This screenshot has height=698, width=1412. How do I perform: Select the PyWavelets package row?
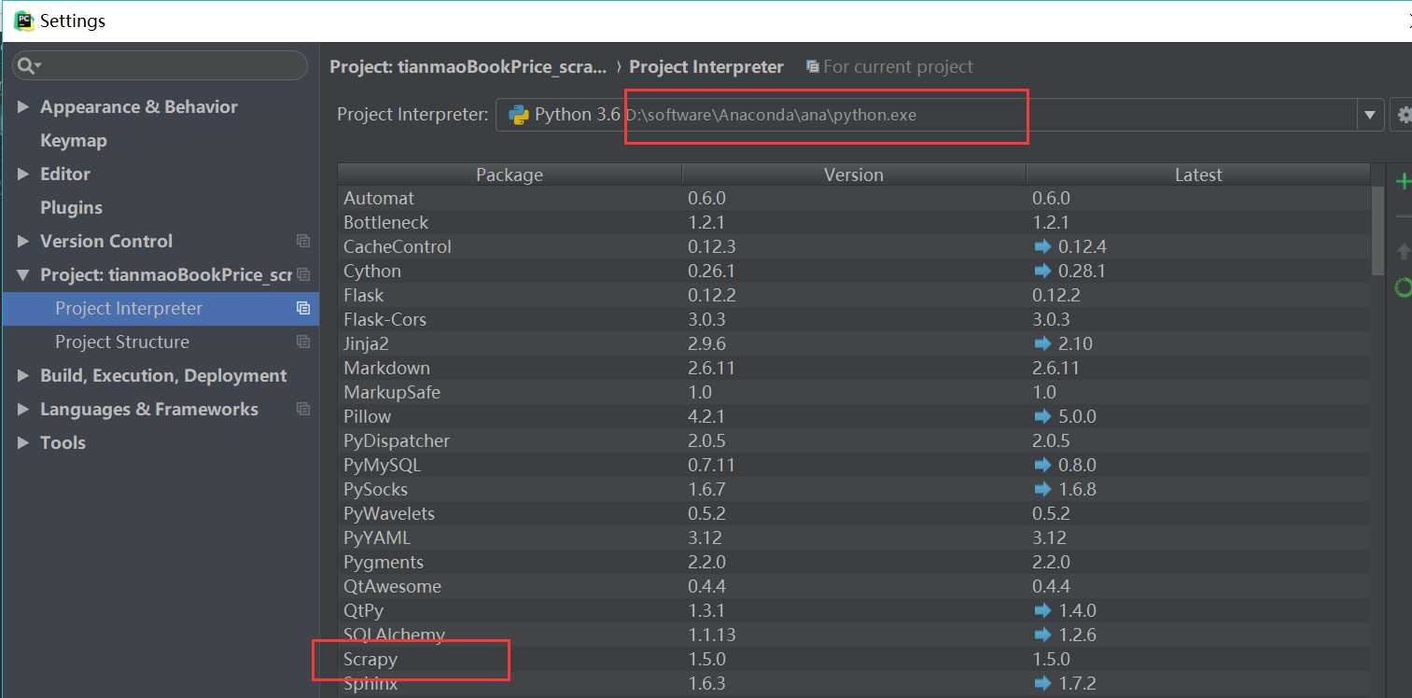click(x=854, y=513)
